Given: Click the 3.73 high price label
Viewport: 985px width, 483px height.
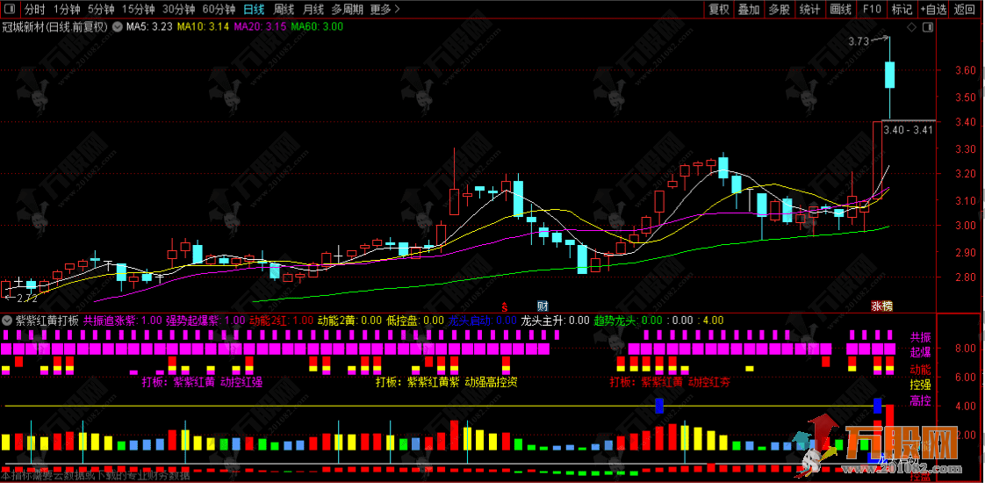Looking at the screenshot, I should [858, 41].
